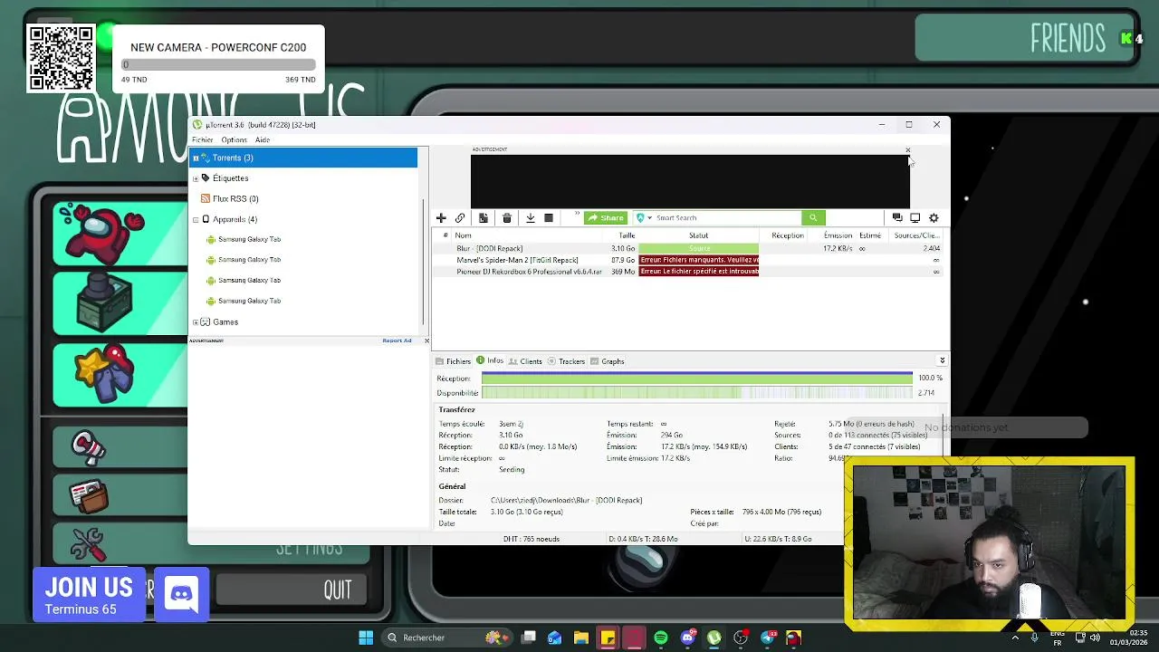Switch to the Fichiers tab

pos(453,361)
